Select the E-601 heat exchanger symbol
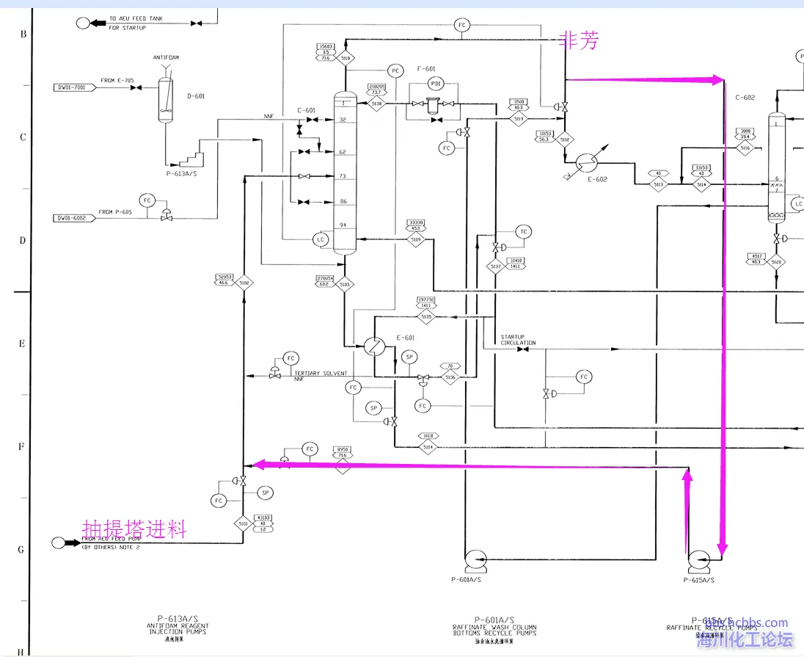804x657 pixels. [374, 346]
